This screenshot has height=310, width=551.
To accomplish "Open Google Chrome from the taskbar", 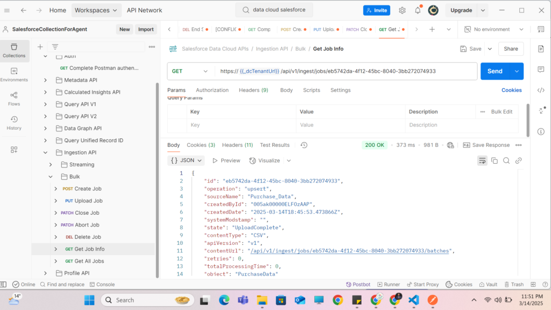I will [x=338, y=300].
